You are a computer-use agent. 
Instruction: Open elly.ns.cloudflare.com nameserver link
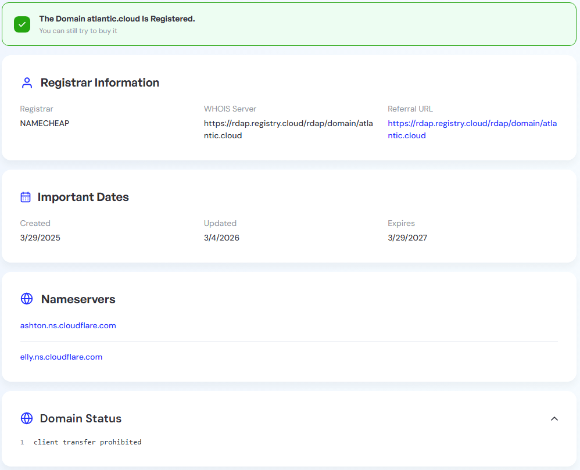pos(61,357)
